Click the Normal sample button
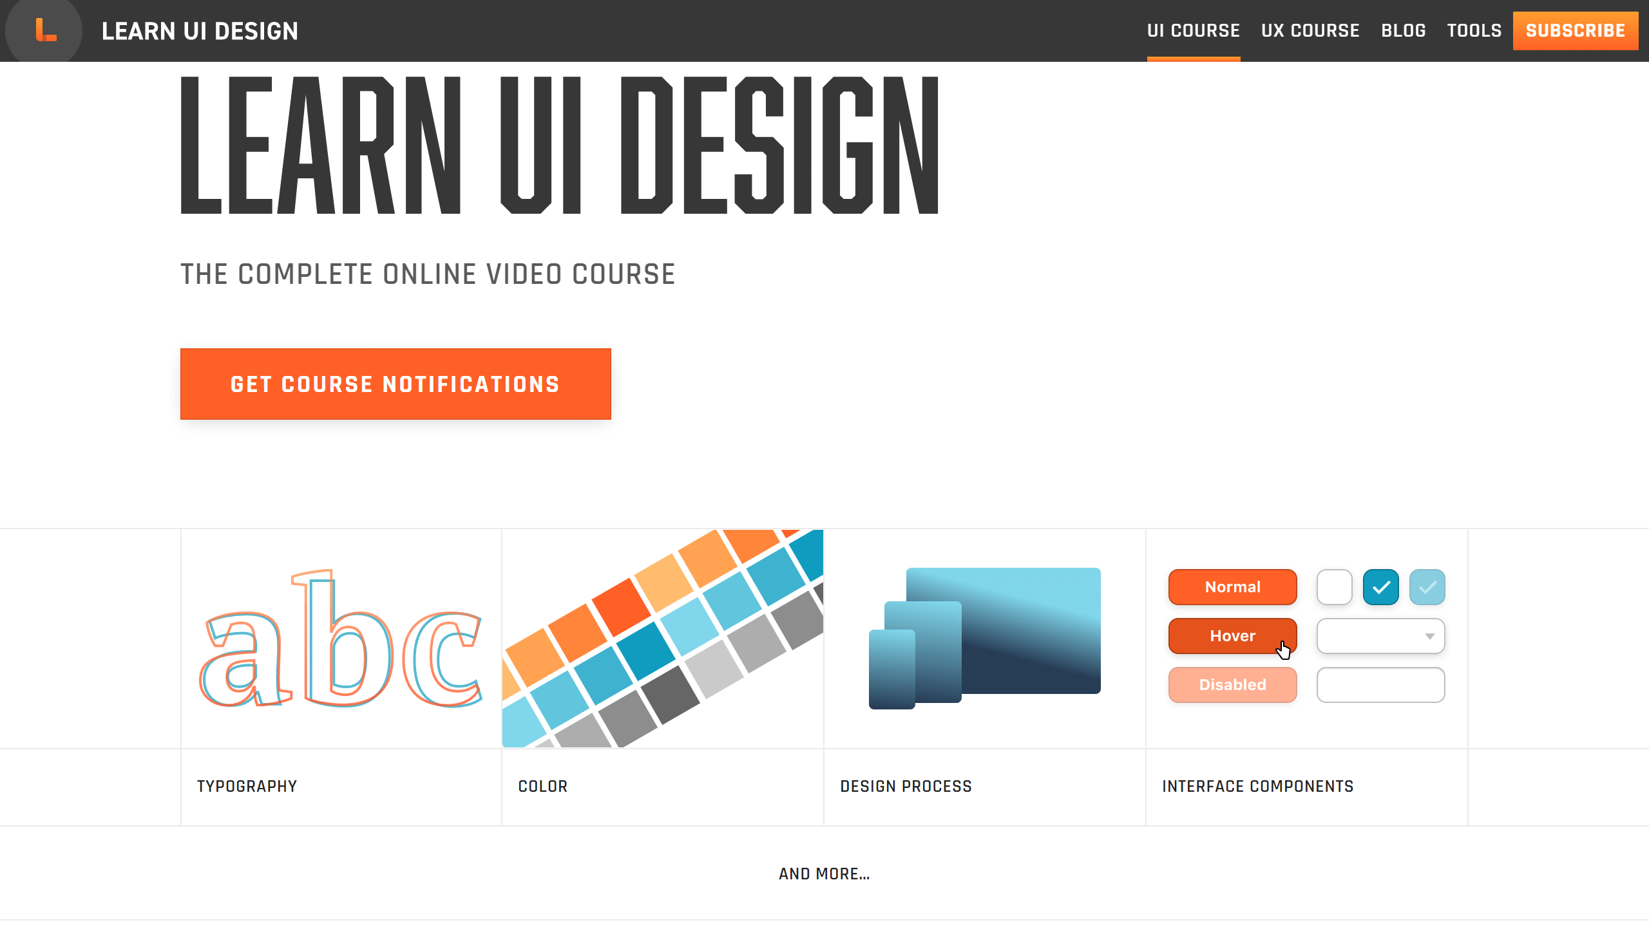 point(1233,587)
